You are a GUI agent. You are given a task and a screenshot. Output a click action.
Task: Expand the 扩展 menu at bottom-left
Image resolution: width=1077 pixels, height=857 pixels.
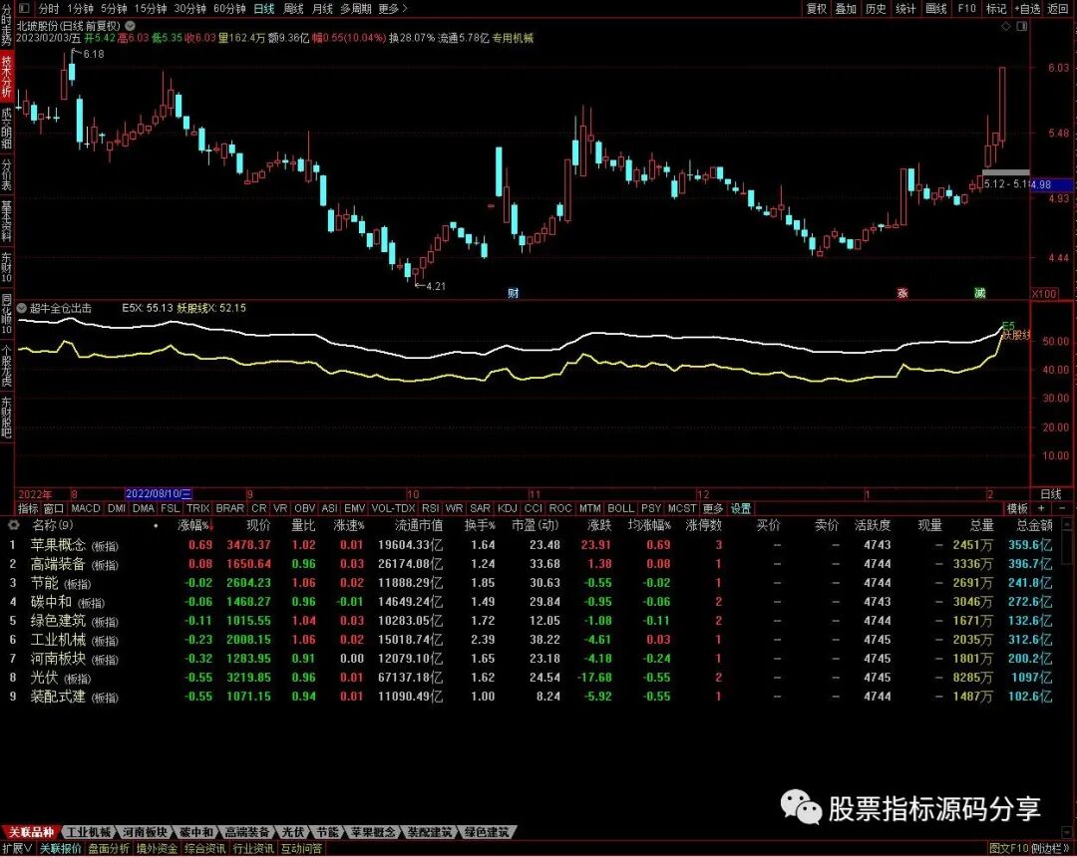pos(17,849)
